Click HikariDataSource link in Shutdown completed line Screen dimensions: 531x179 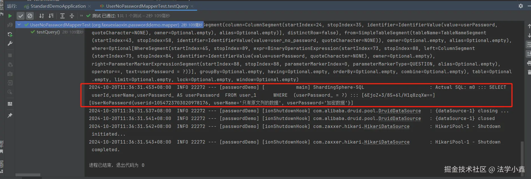tap(387, 142)
